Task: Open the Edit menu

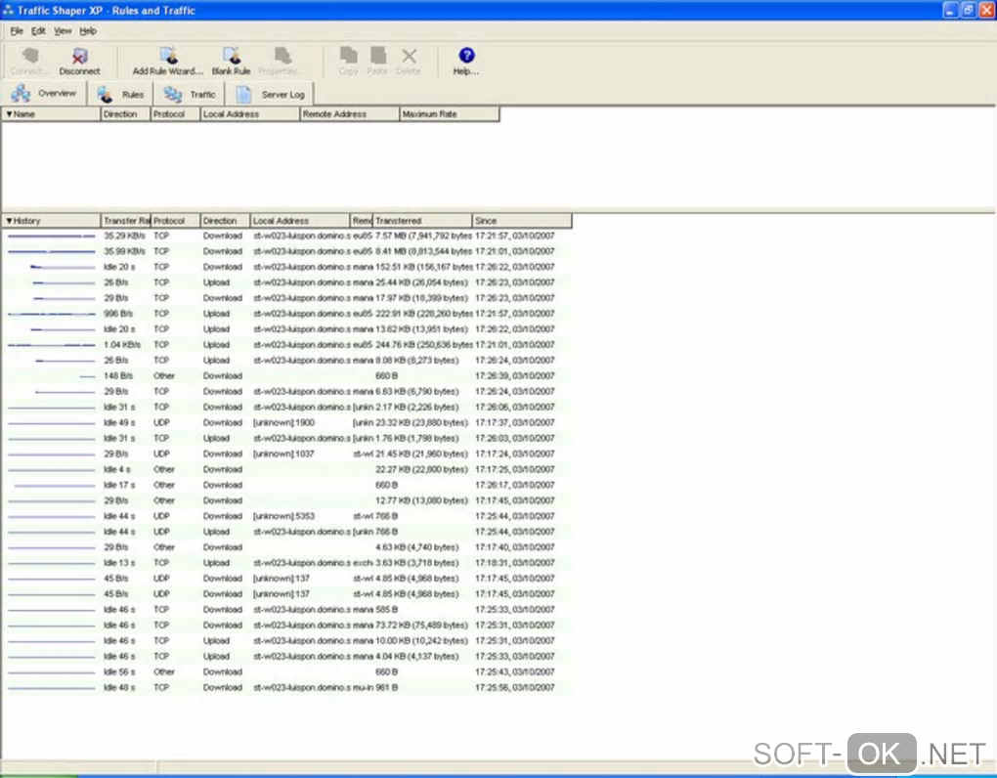Action: pos(38,30)
